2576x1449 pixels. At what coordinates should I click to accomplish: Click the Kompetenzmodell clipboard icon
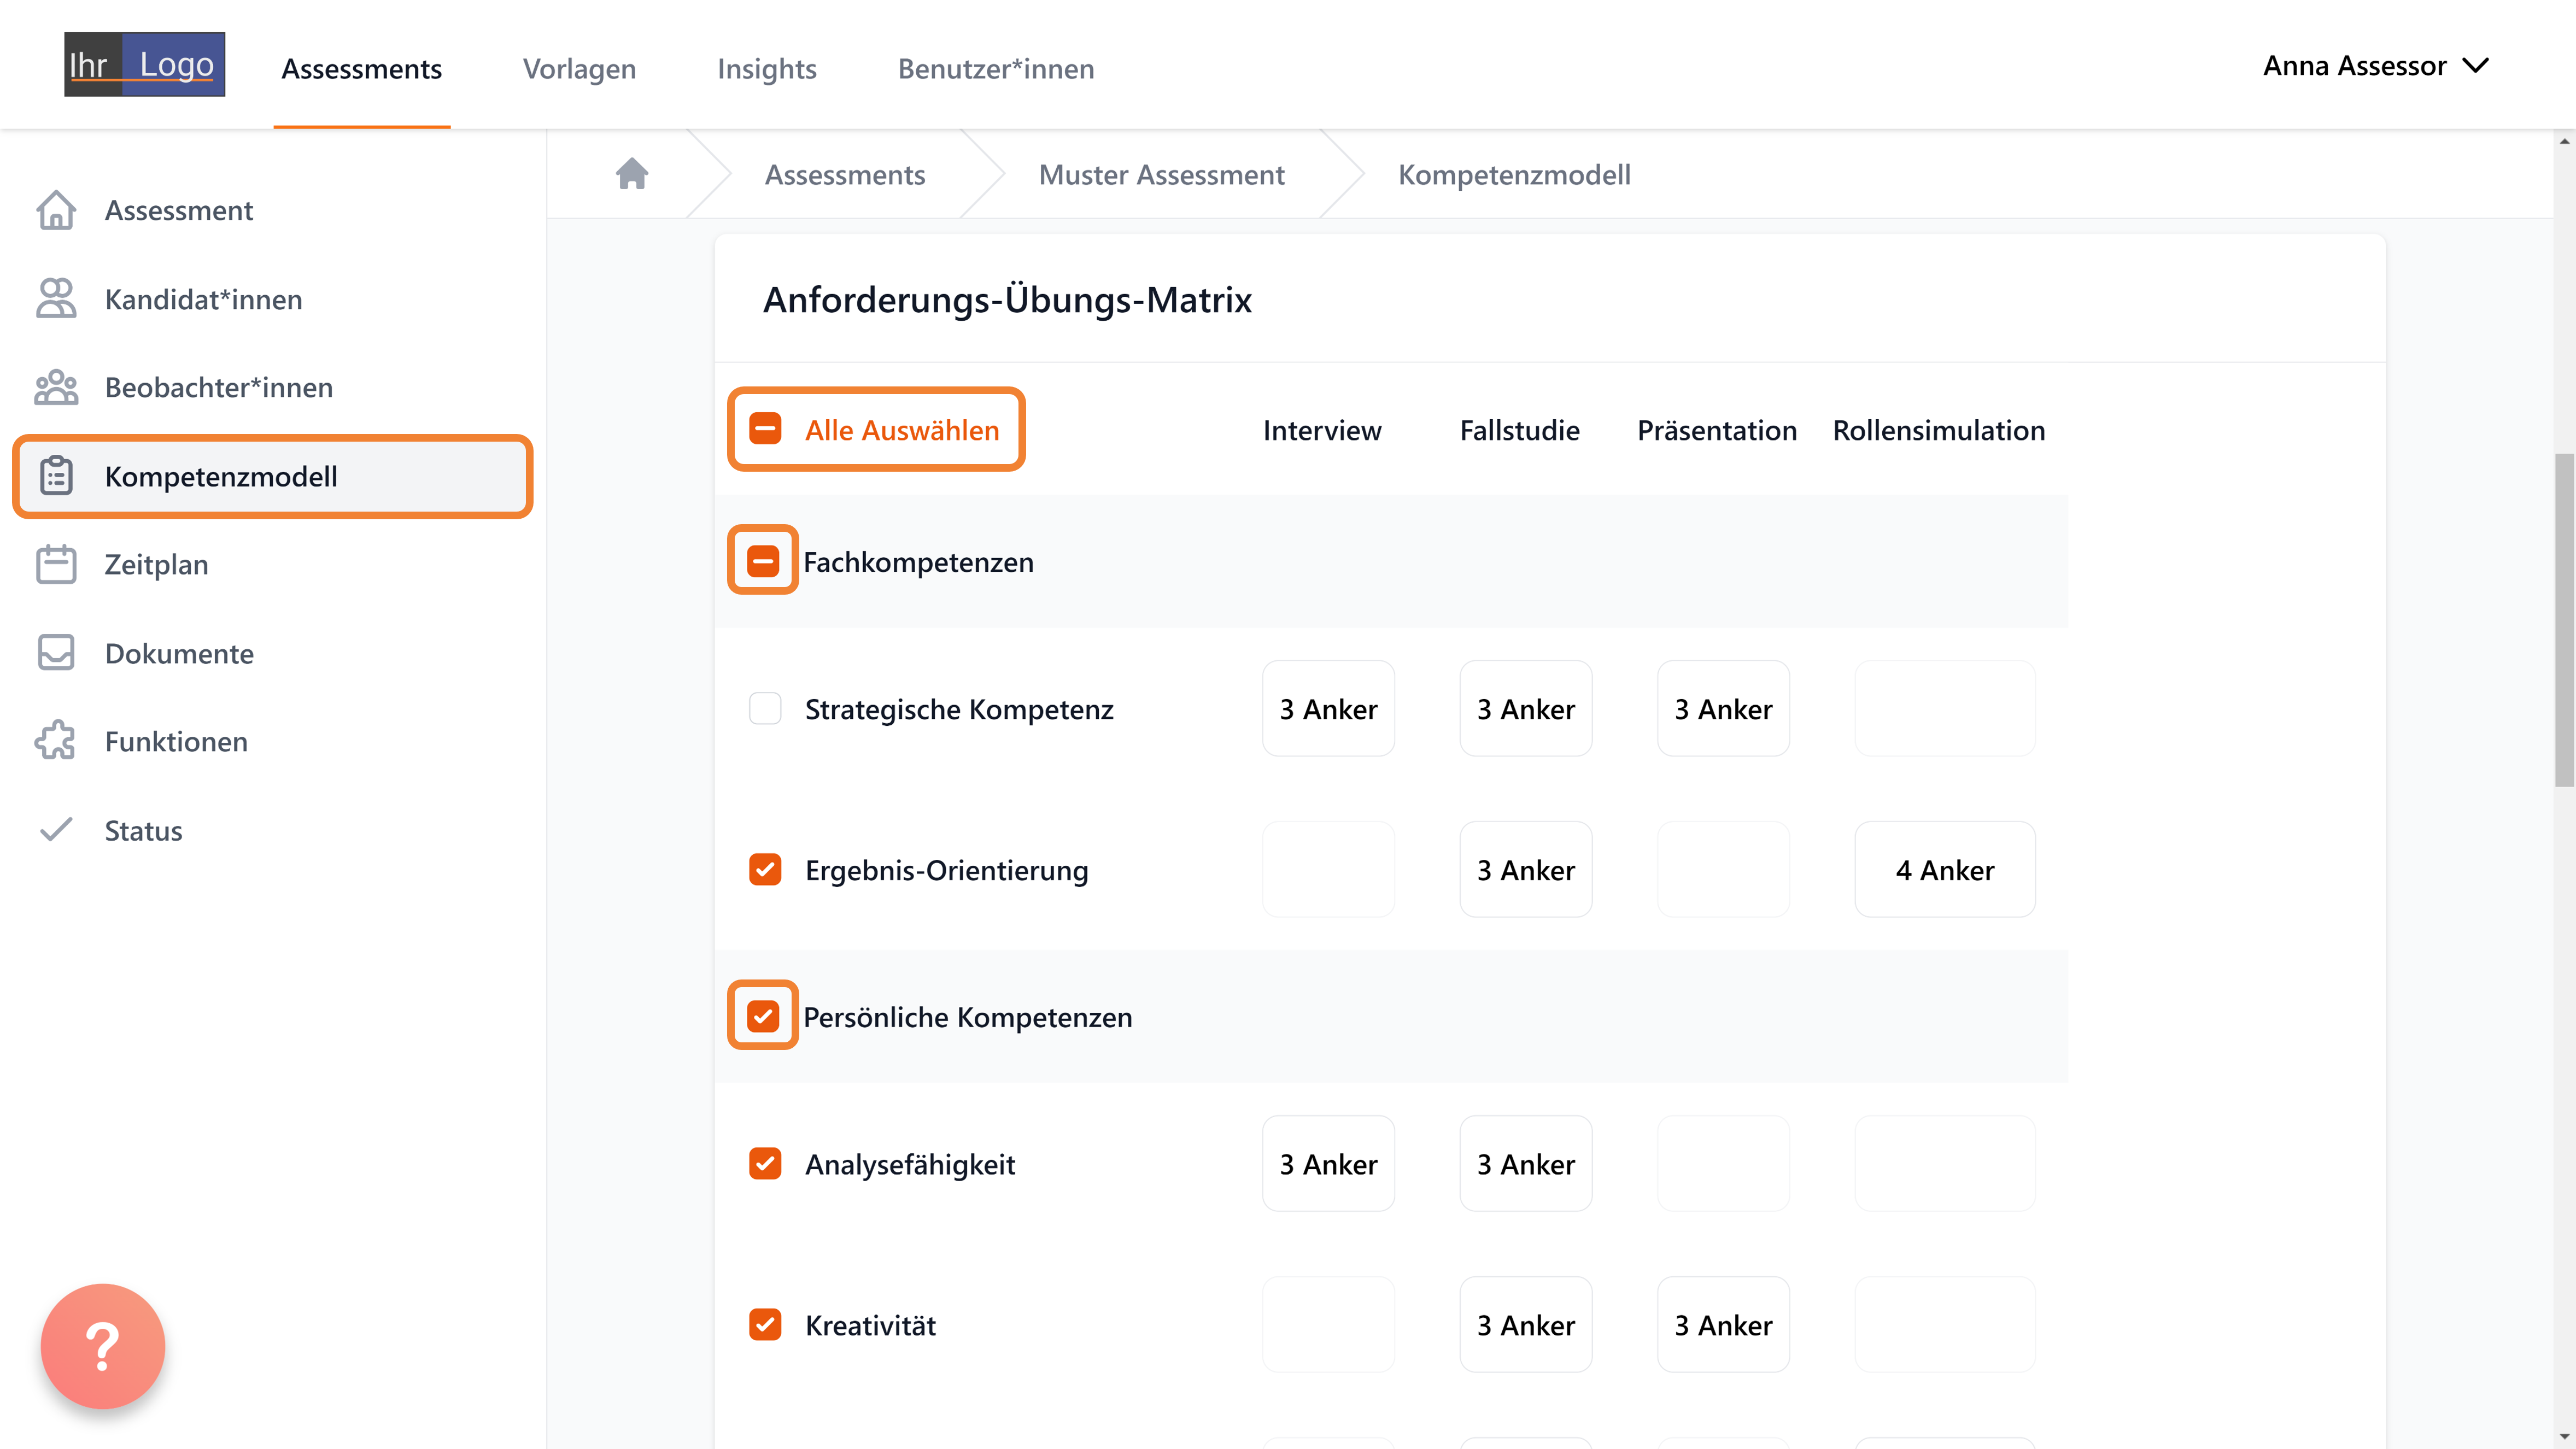pos(56,476)
